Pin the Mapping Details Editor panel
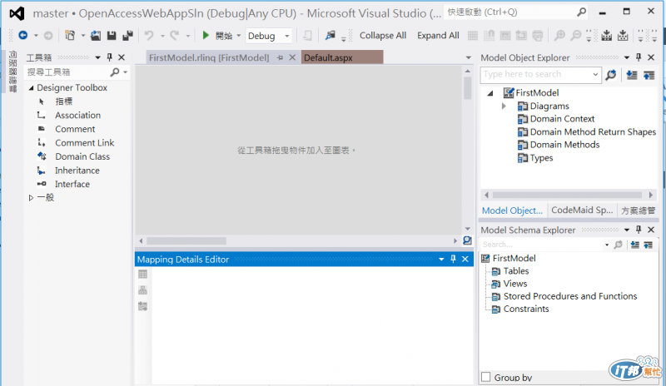 (x=453, y=259)
